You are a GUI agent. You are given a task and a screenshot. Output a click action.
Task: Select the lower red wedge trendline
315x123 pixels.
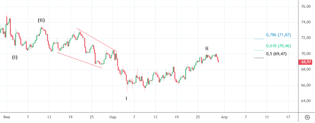(79, 60)
